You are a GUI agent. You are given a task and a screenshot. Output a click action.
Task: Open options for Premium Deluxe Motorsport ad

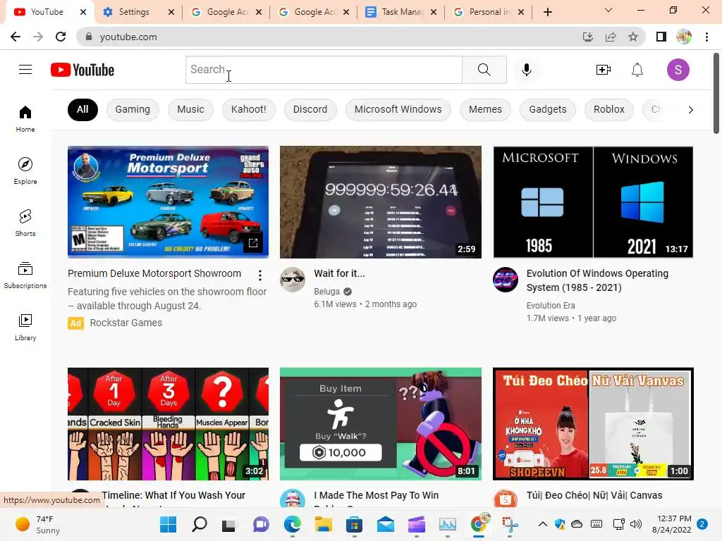click(260, 275)
